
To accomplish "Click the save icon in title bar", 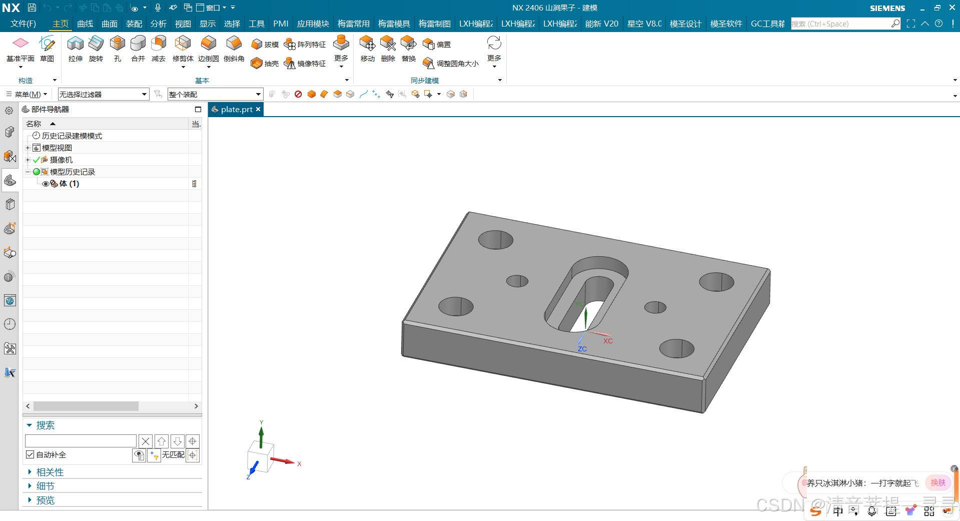I will point(32,8).
